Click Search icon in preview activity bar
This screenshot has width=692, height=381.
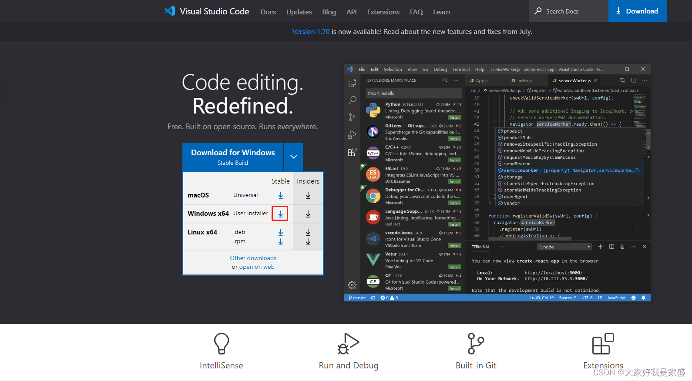point(352,100)
